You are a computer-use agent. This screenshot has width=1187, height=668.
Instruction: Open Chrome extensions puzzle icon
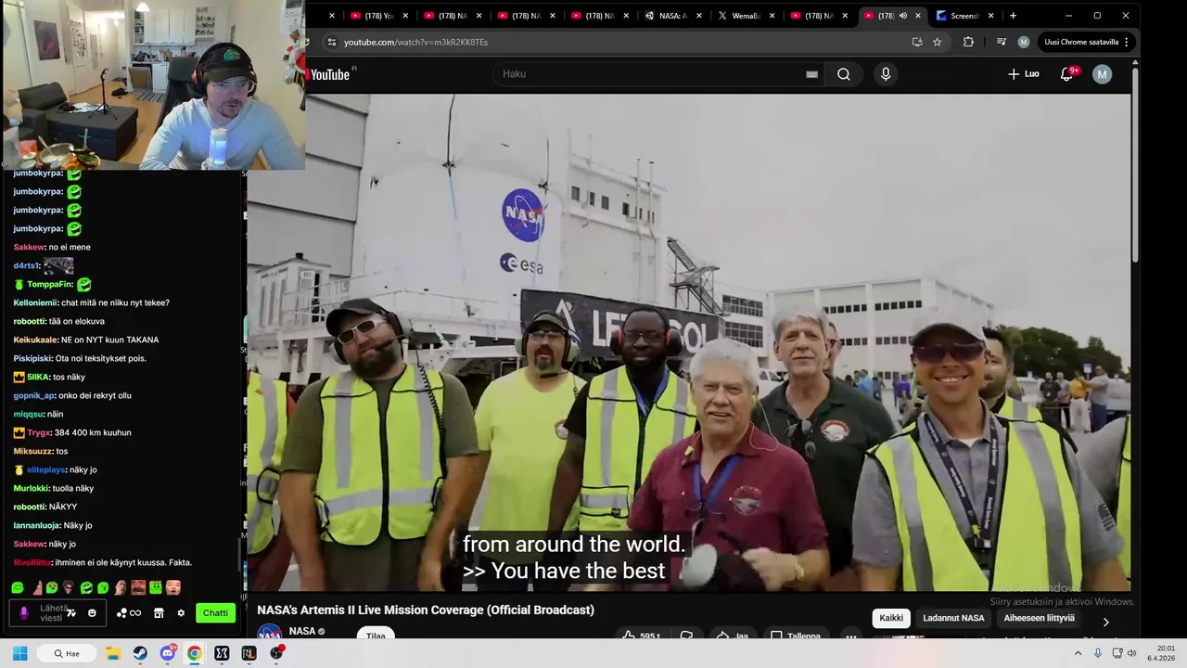[x=968, y=42]
